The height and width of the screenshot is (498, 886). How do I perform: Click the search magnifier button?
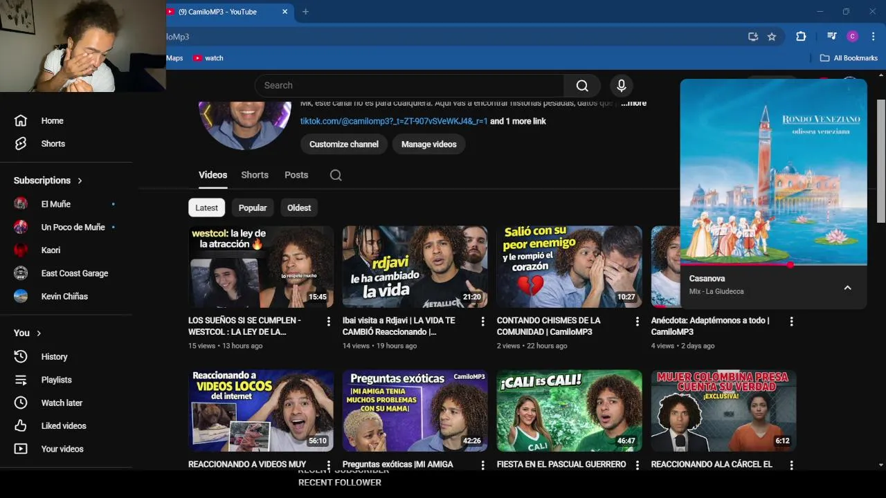coord(582,85)
